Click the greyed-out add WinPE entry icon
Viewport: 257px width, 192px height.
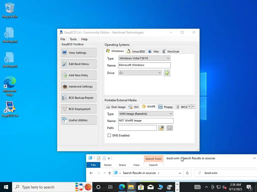(169, 128)
